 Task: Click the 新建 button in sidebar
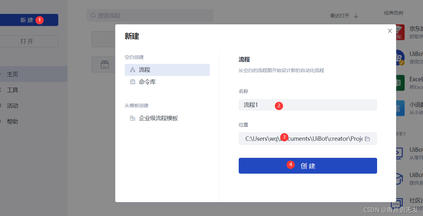(x=28, y=20)
